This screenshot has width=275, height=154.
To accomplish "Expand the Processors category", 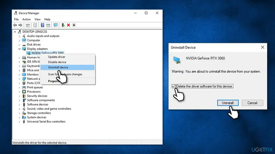I will (19, 92).
